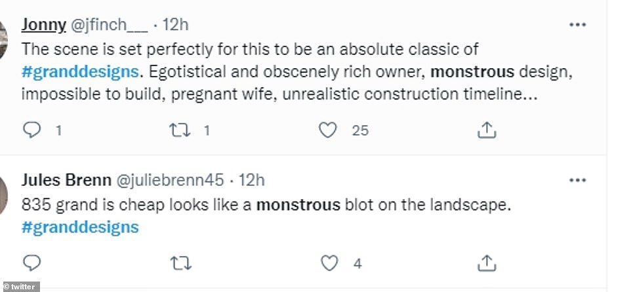Share Jonny's tweet
The width and height of the screenshot is (631, 292).
click(485, 130)
